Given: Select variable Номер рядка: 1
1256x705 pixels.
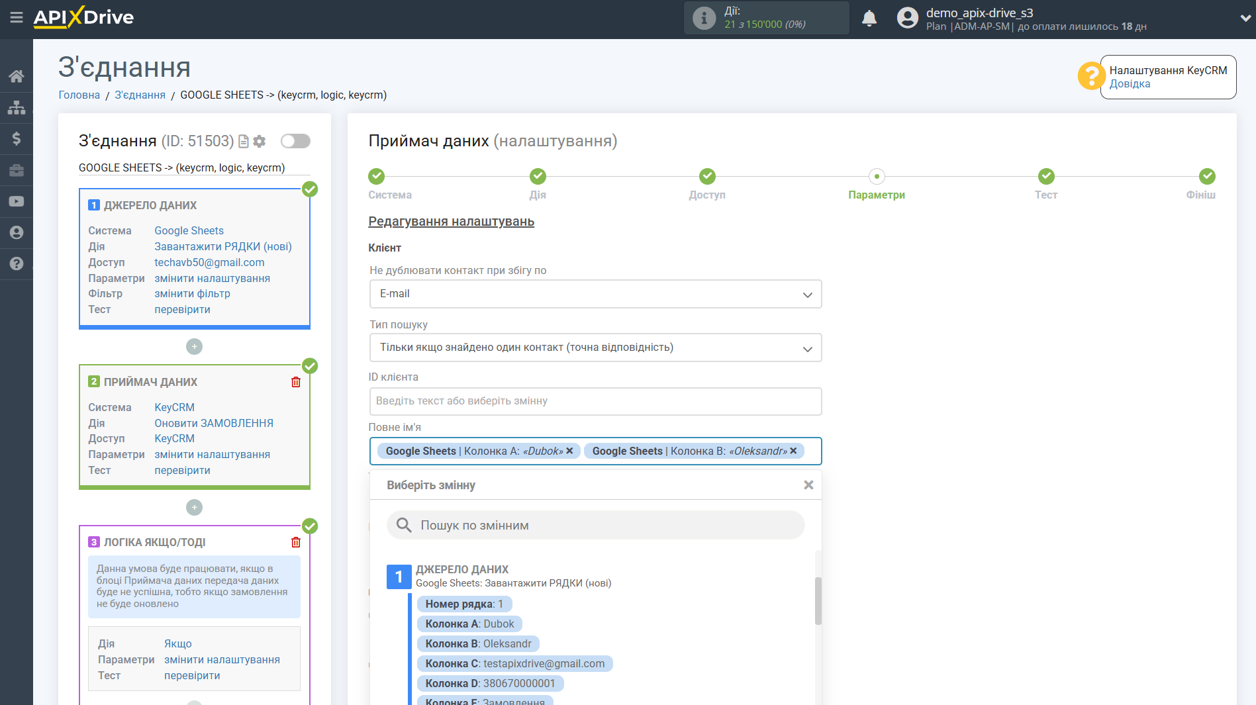Looking at the screenshot, I should (x=464, y=604).
